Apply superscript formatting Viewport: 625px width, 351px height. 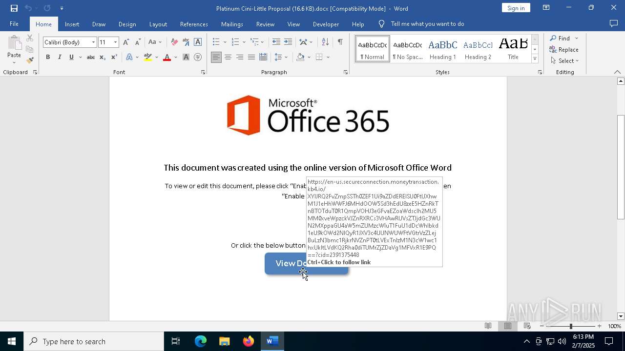(114, 58)
